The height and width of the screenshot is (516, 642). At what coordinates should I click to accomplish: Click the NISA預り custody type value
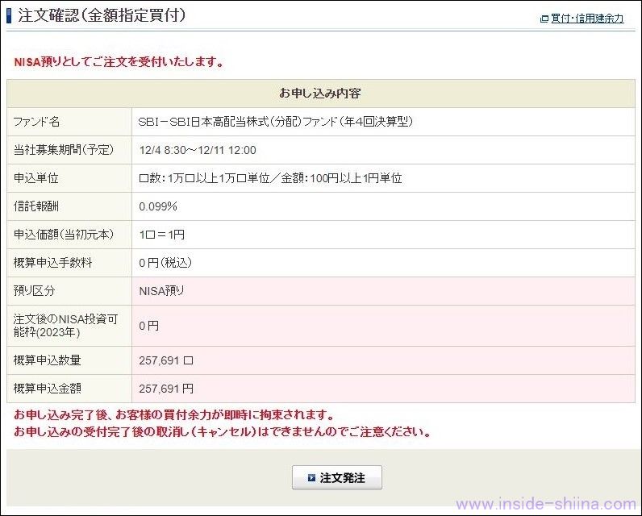[161, 291]
